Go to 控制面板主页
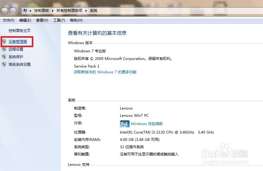This screenshot has height=171, width=263. (20, 31)
